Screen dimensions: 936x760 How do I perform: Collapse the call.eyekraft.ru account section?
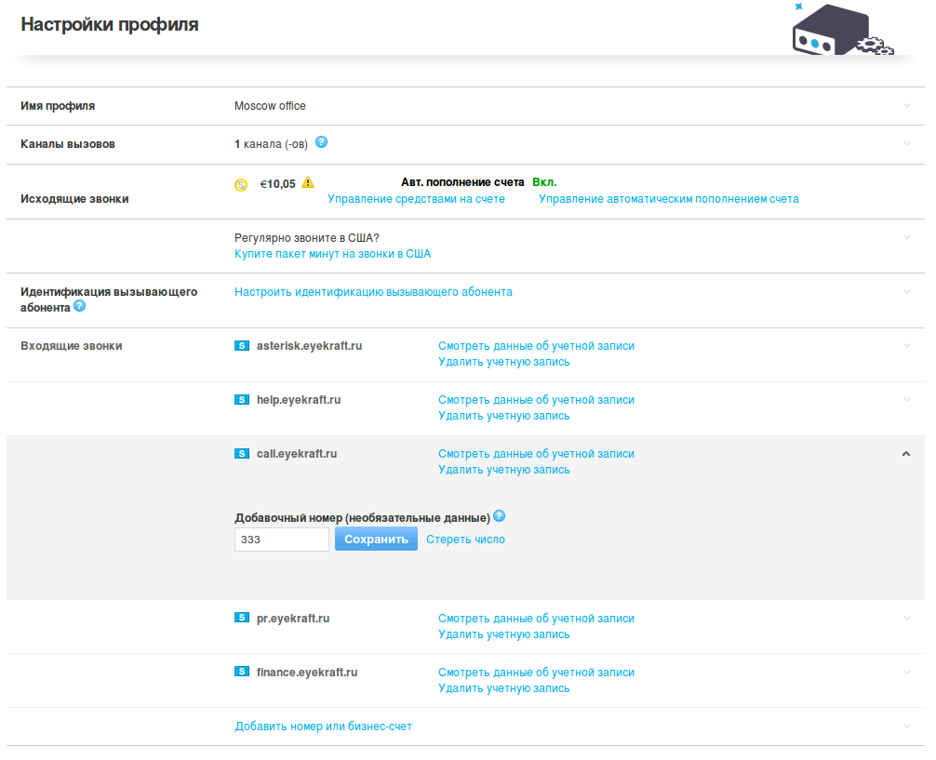pyautogui.click(x=907, y=454)
